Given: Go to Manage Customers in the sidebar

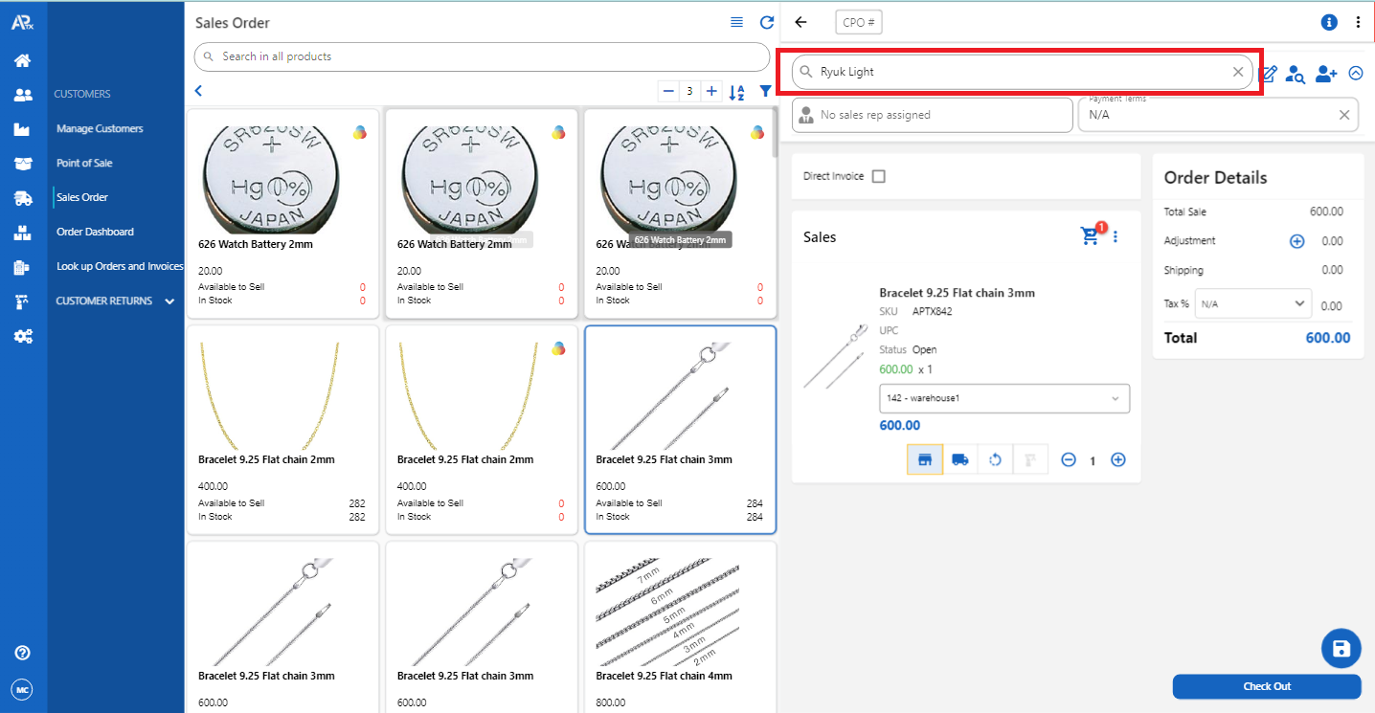Looking at the screenshot, I should 100,128.
